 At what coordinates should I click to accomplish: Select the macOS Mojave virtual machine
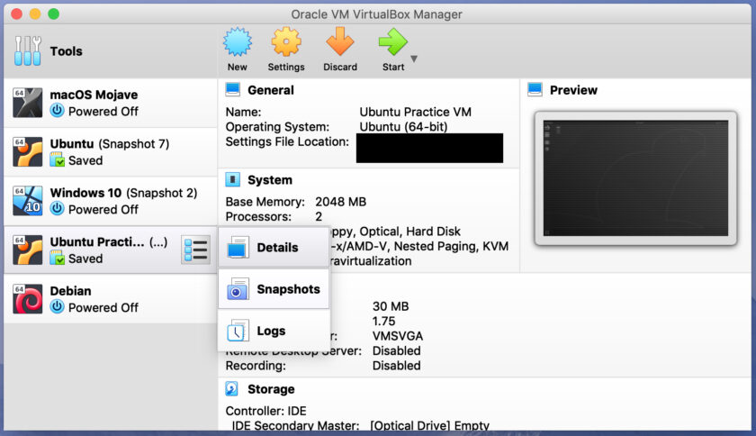pyautogui.click(x=111, y=103)
